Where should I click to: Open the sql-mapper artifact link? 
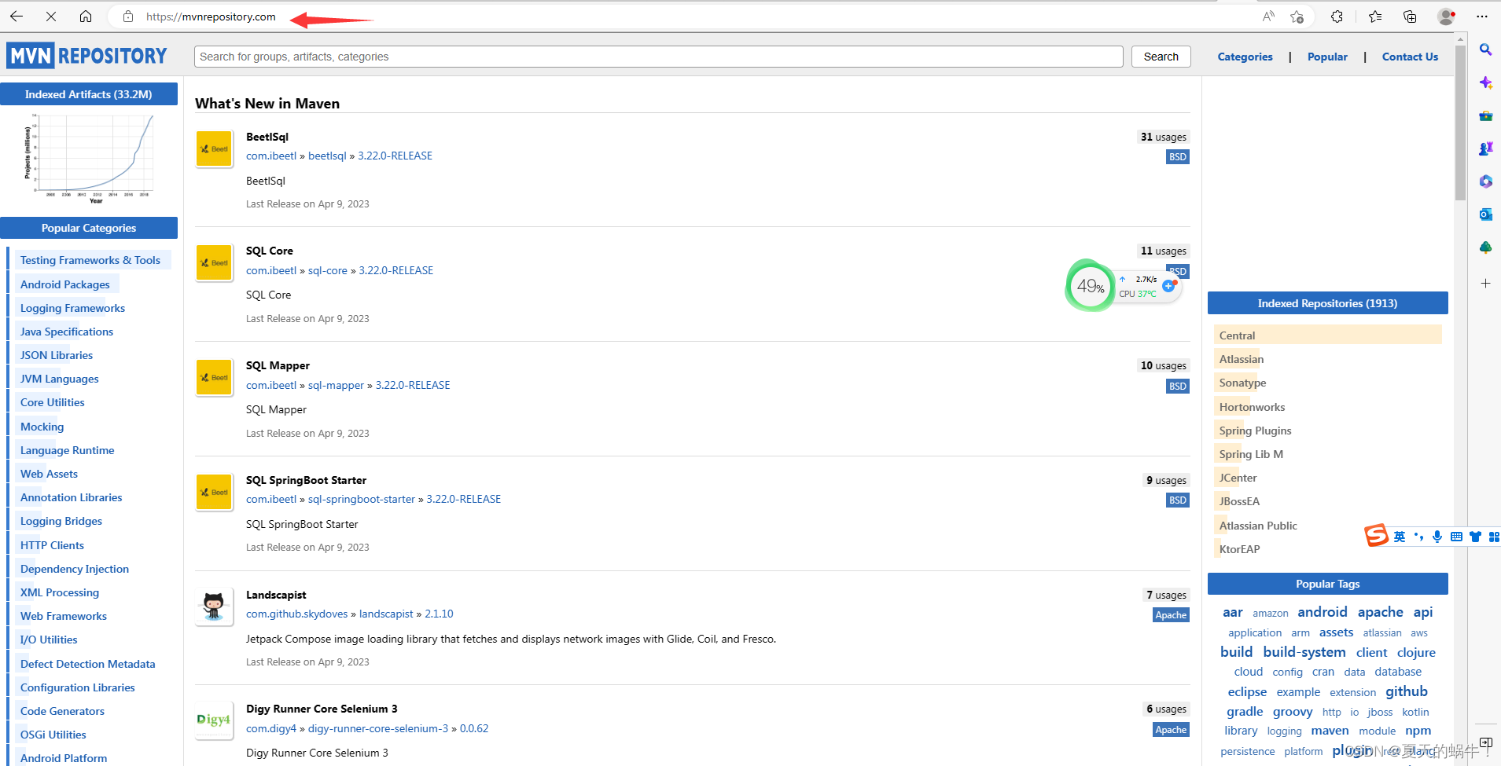(x=336, y=385)
